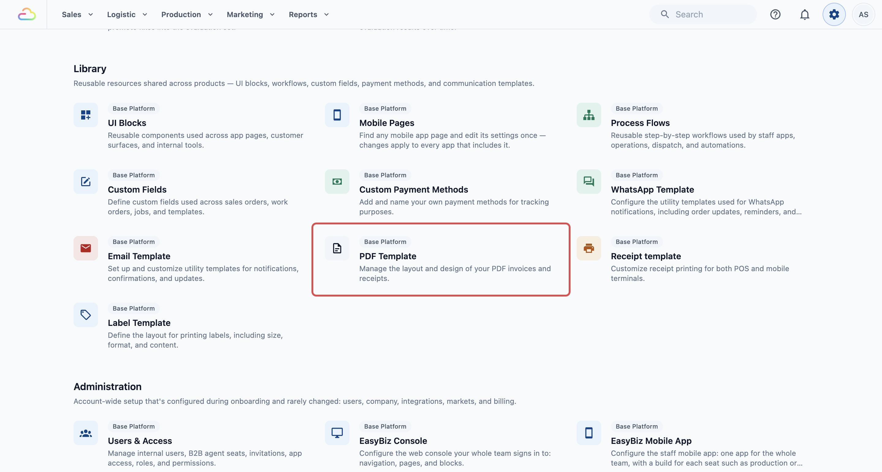Focus the Search input field
Image resolution: width=882 pixels, height=472 pixels.
pos(703,14)
